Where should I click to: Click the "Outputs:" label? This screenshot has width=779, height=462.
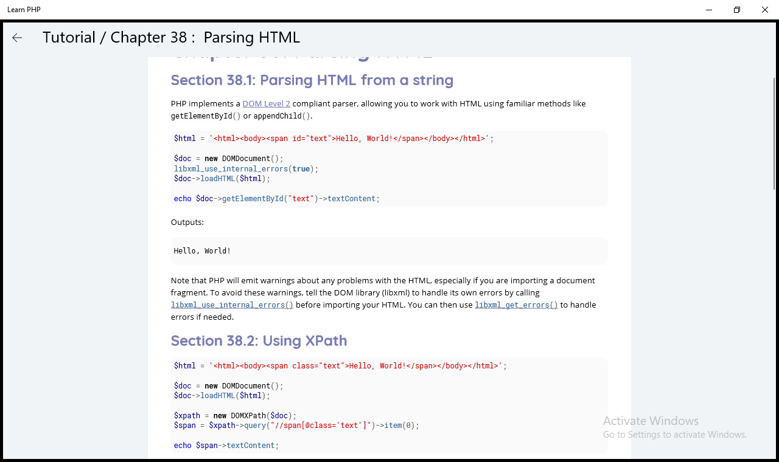coord(187,222)
